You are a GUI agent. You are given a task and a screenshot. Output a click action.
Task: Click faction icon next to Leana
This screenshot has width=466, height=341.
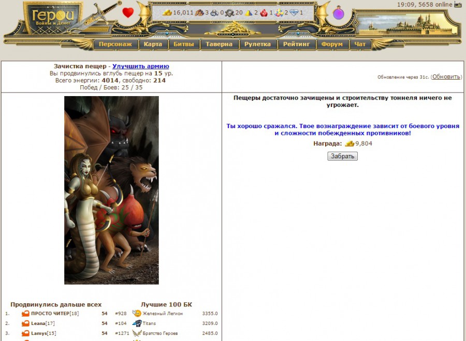point(25,323)
